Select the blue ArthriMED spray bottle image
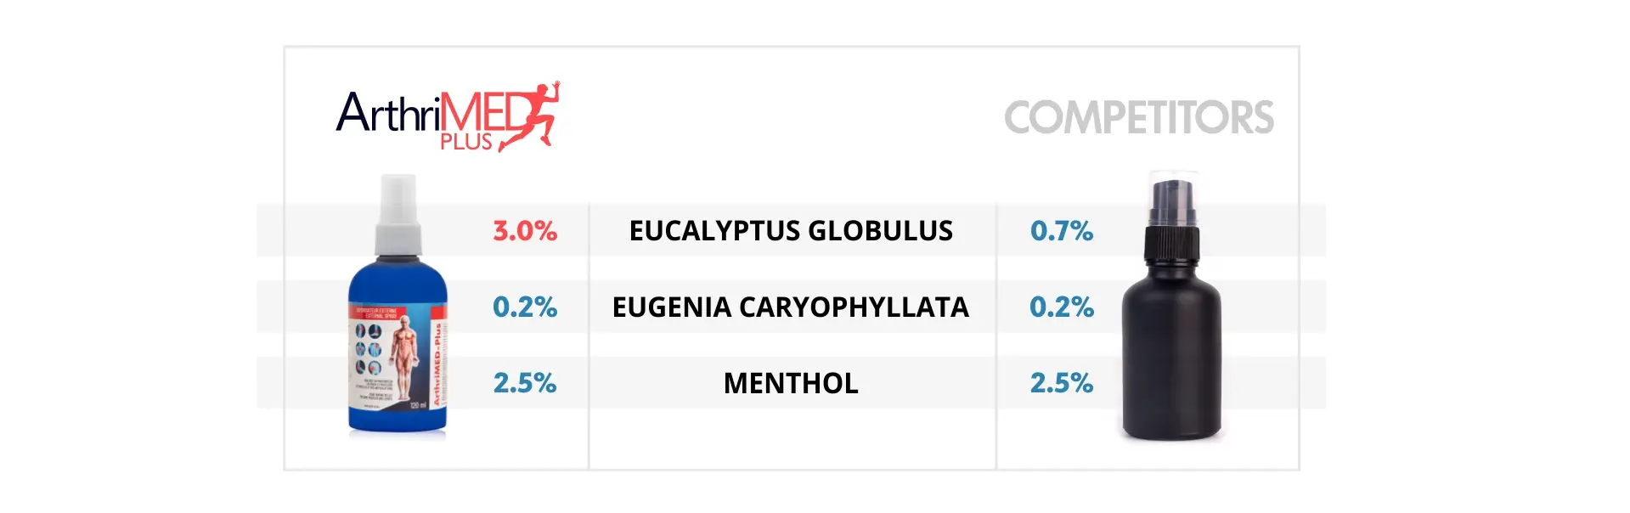This screenshot has height=513, width=1630. 398,306
